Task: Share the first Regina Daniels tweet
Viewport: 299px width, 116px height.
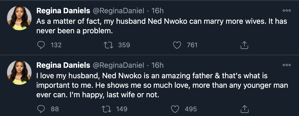Action: pos(244,45)
